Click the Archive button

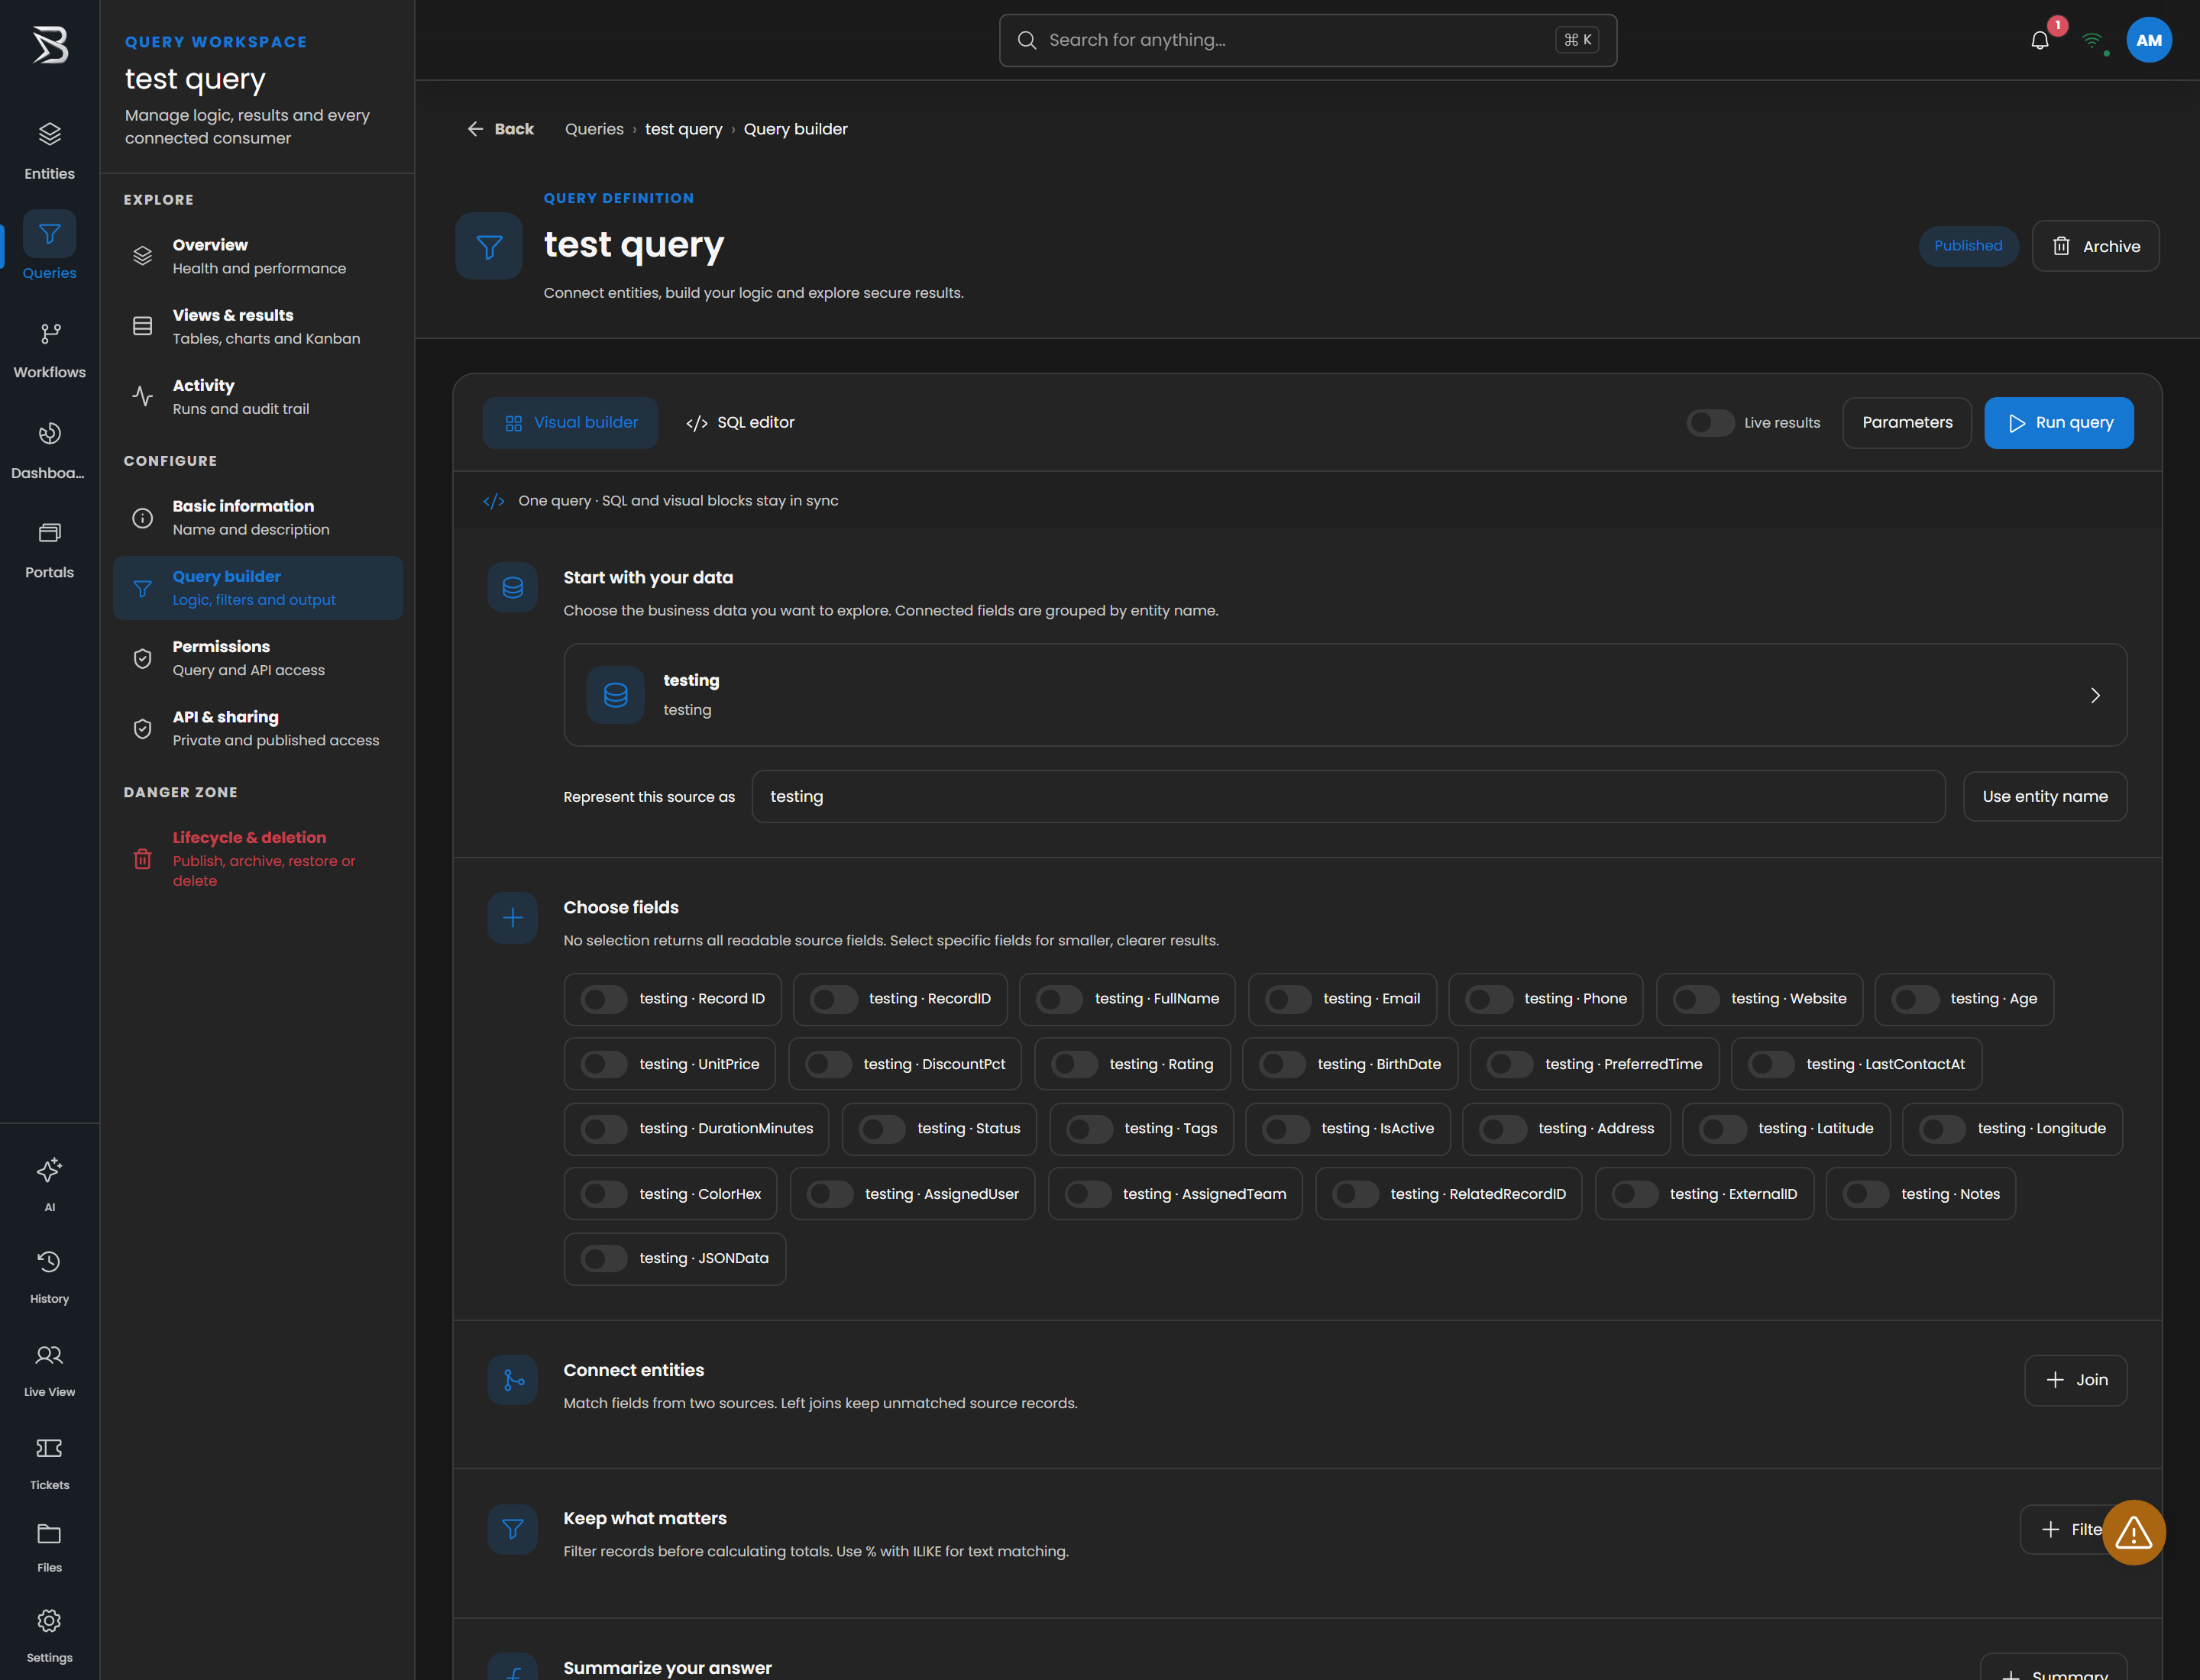tap(2095, 246)
